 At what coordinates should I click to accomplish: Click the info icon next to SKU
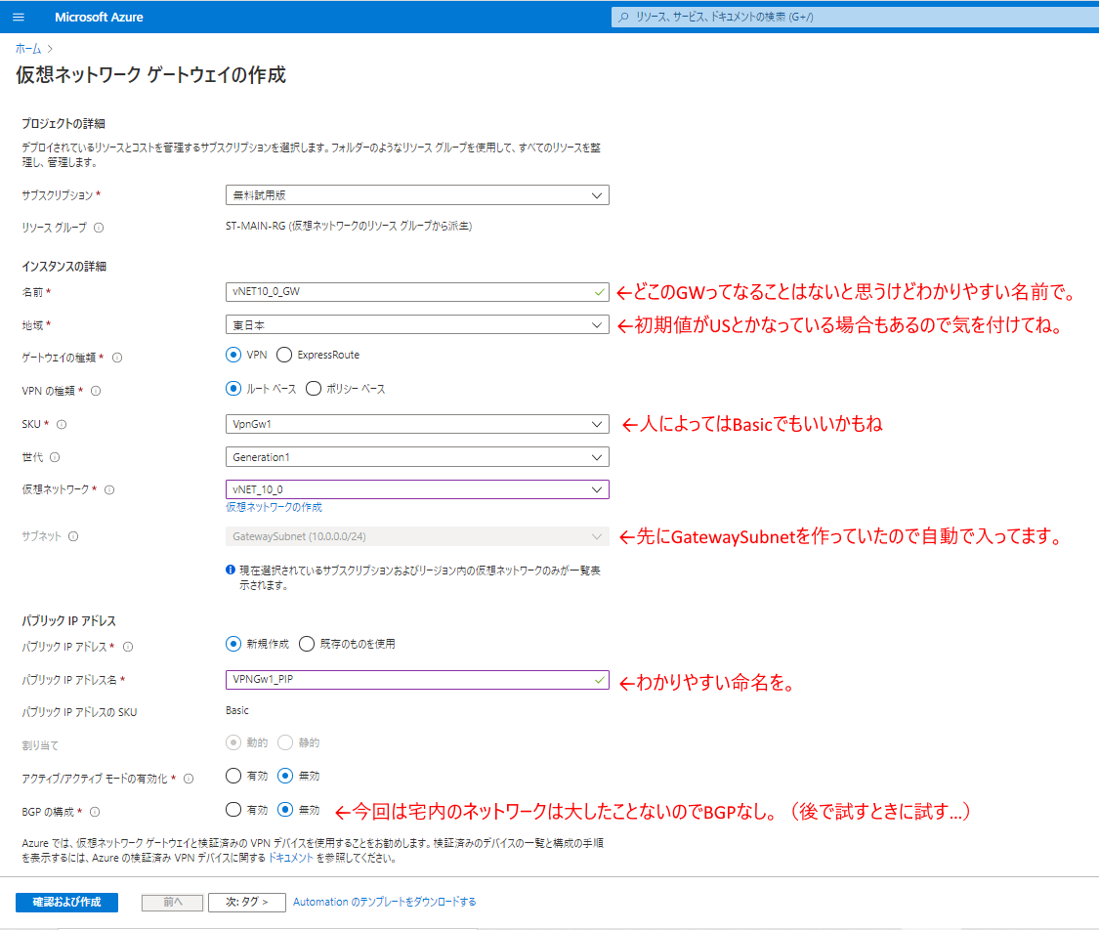click(61, 424)
